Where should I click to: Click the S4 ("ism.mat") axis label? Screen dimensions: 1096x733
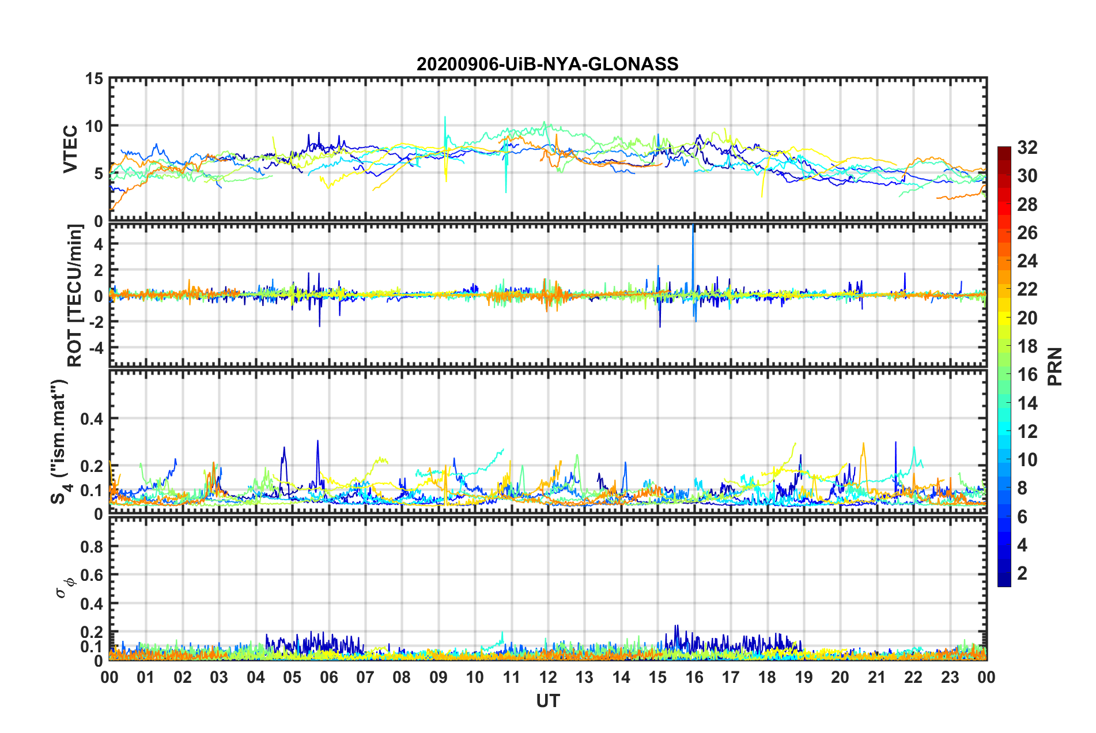point(61,441)
